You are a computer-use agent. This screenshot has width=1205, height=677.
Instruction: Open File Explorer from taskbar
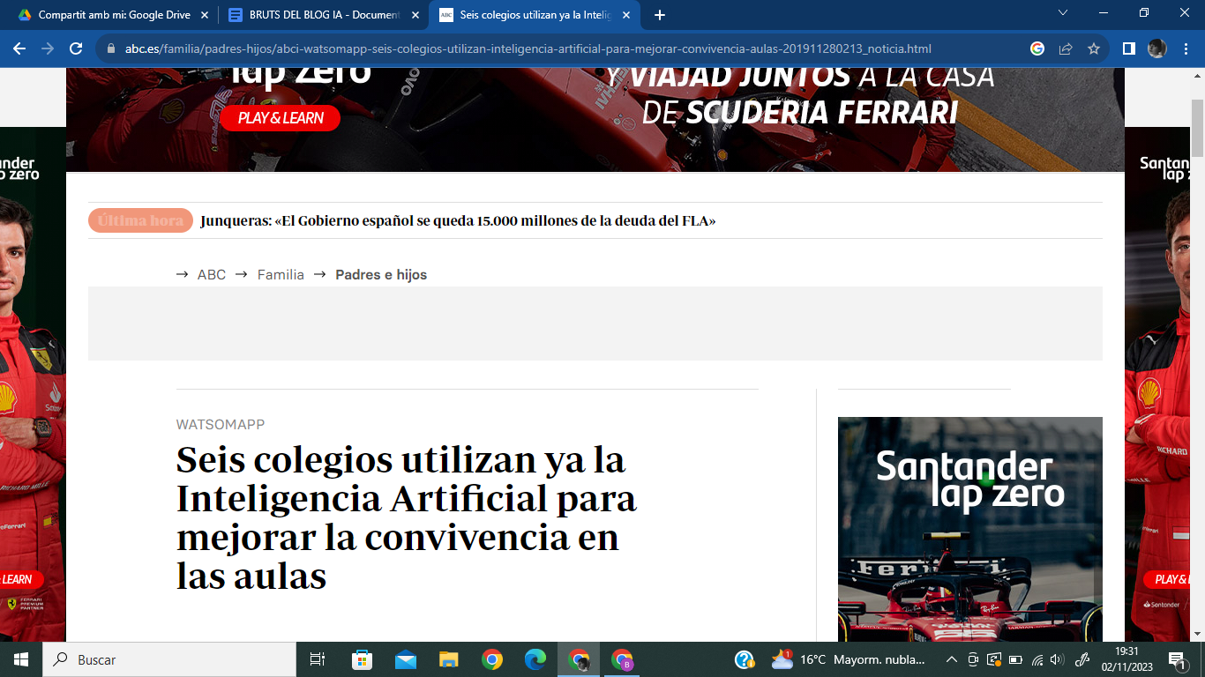(x=449, y=659)
